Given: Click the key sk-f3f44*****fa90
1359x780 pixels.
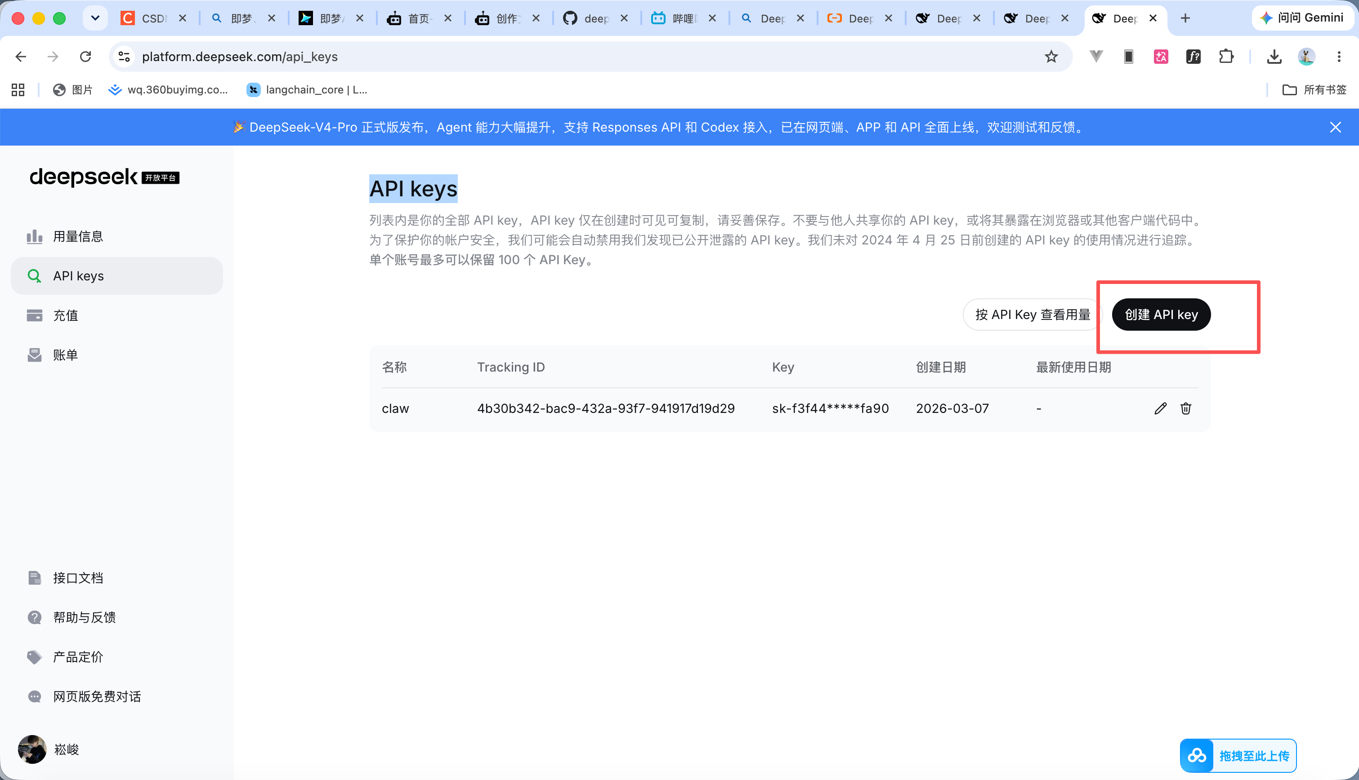Looking at the screenshot, I should (x=831, y=408).
